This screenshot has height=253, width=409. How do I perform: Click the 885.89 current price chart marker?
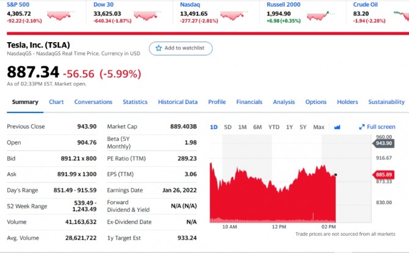(x=382, y=175)
